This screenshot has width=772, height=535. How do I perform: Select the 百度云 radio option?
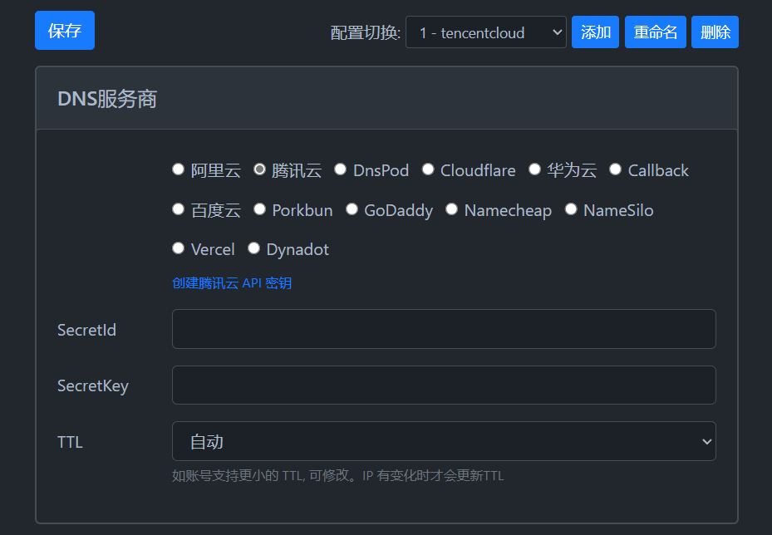click(x=178, y=209)
